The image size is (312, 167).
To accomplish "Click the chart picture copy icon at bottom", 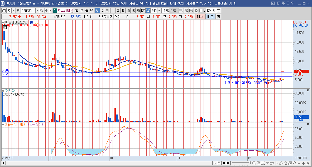I will [290, 163].
